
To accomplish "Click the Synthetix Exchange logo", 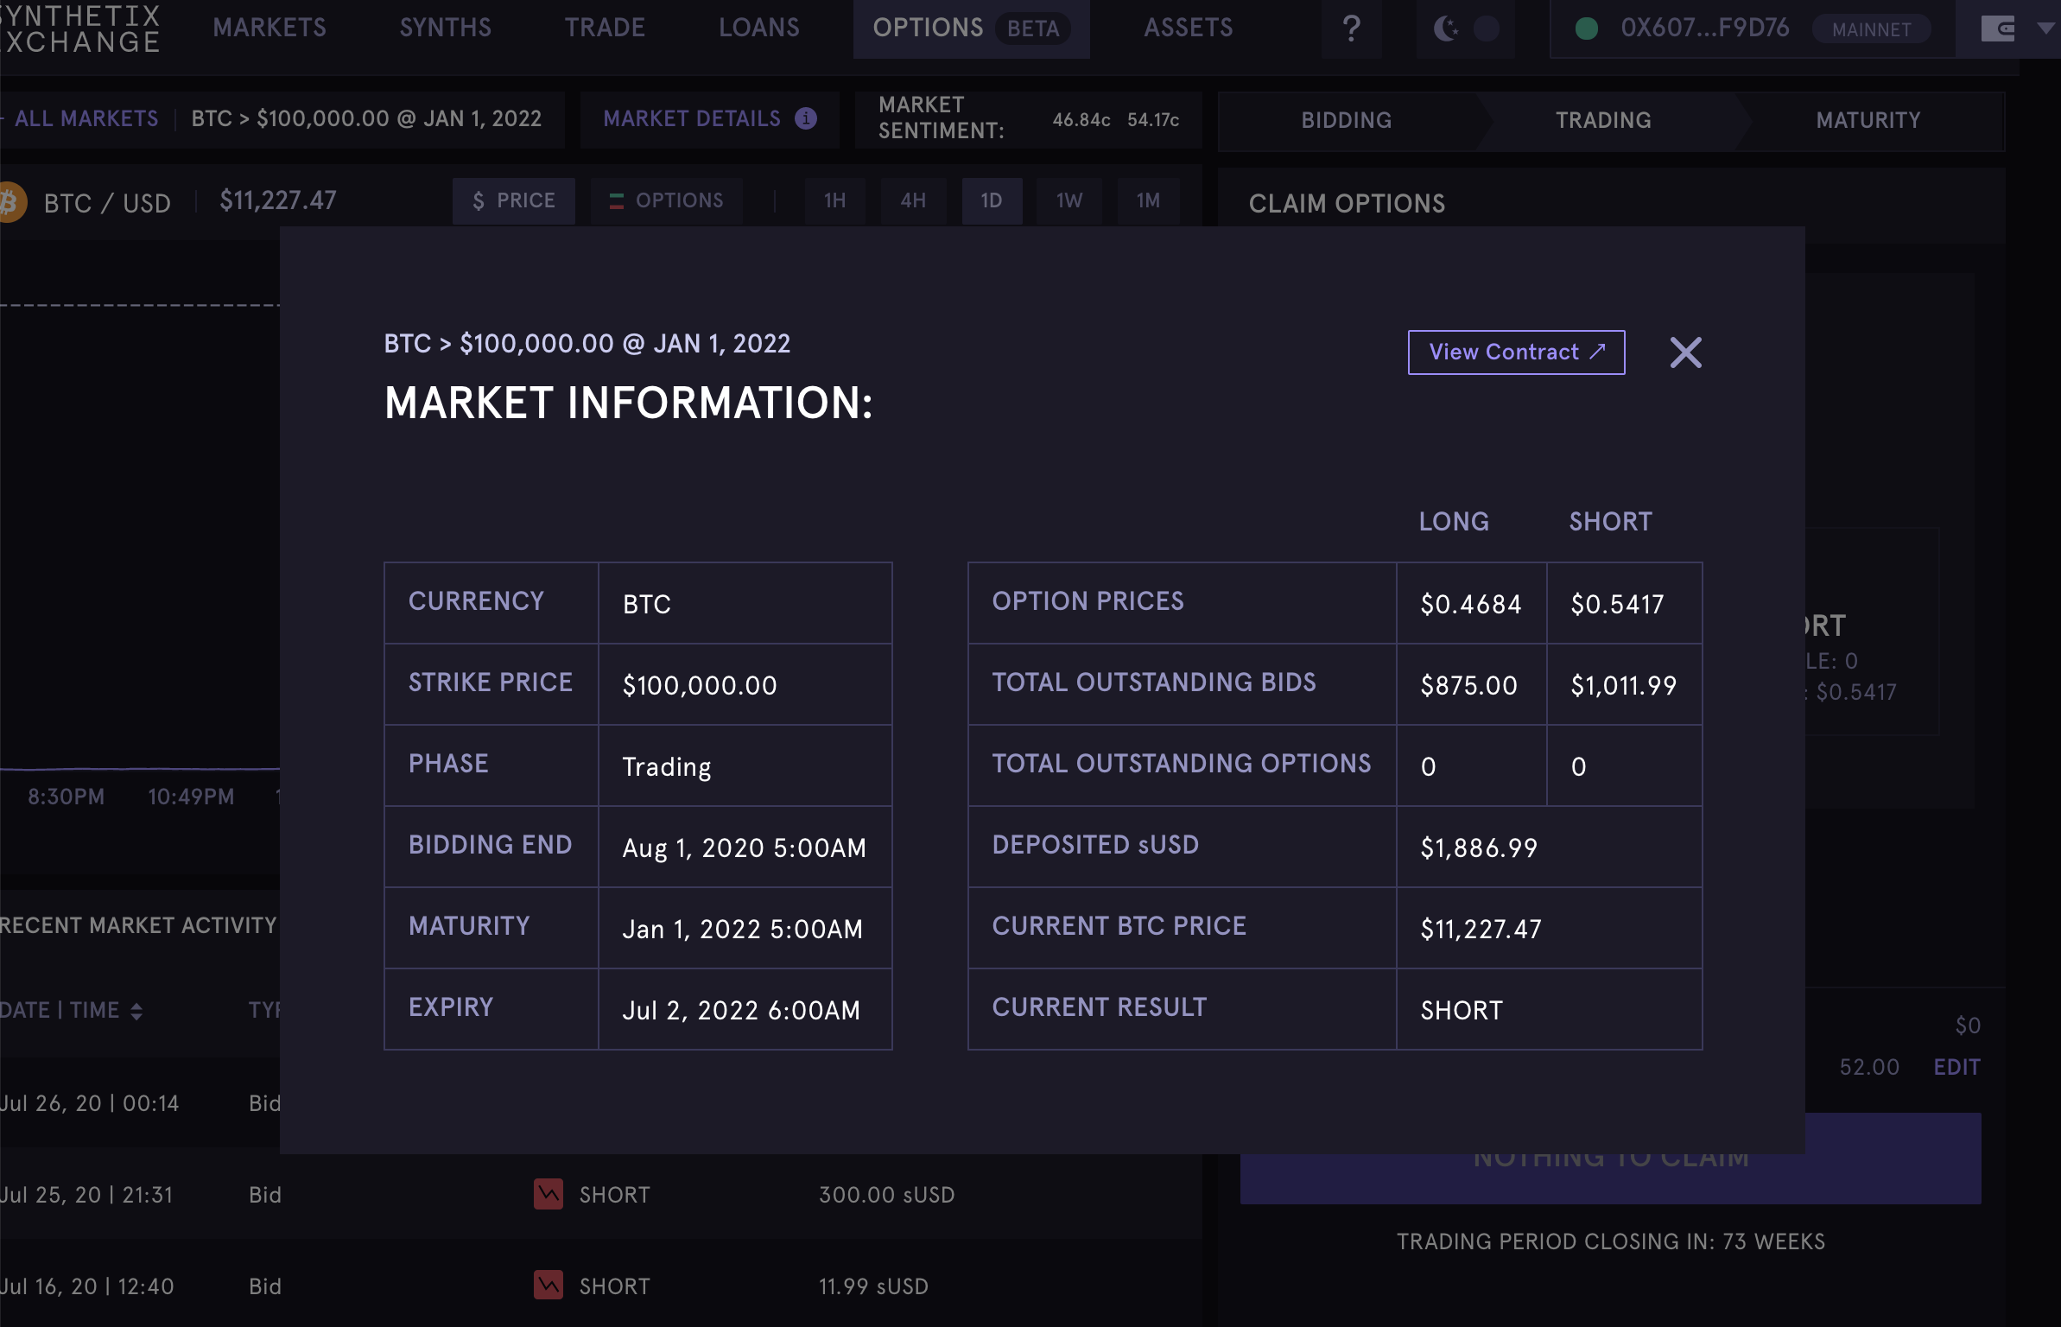I will point(81,29).
